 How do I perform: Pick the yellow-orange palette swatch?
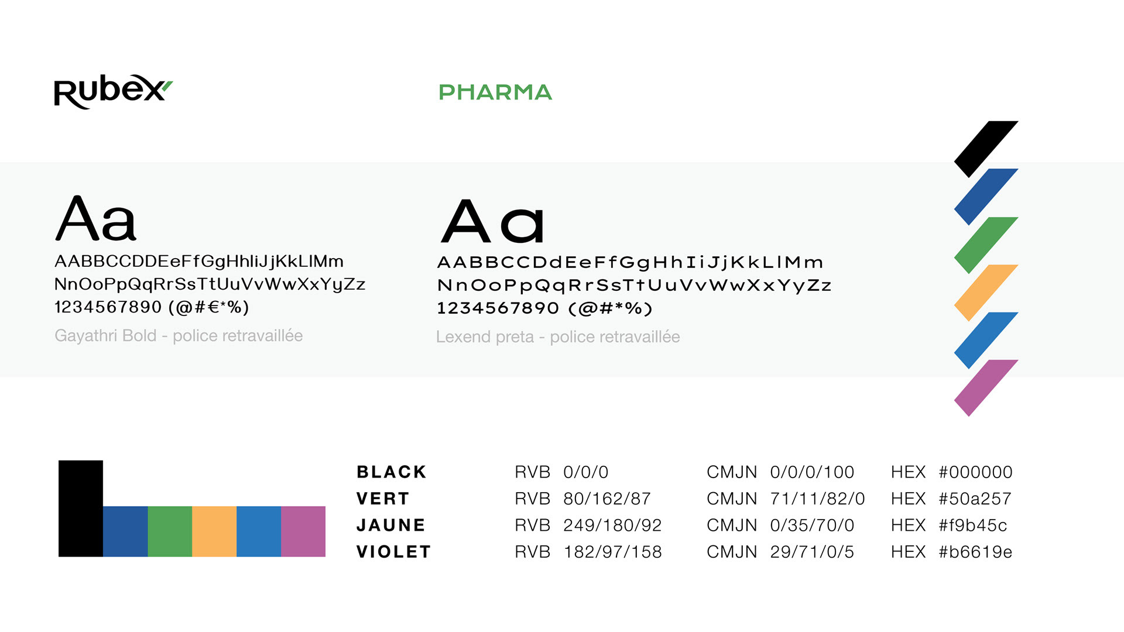point(214,531)
